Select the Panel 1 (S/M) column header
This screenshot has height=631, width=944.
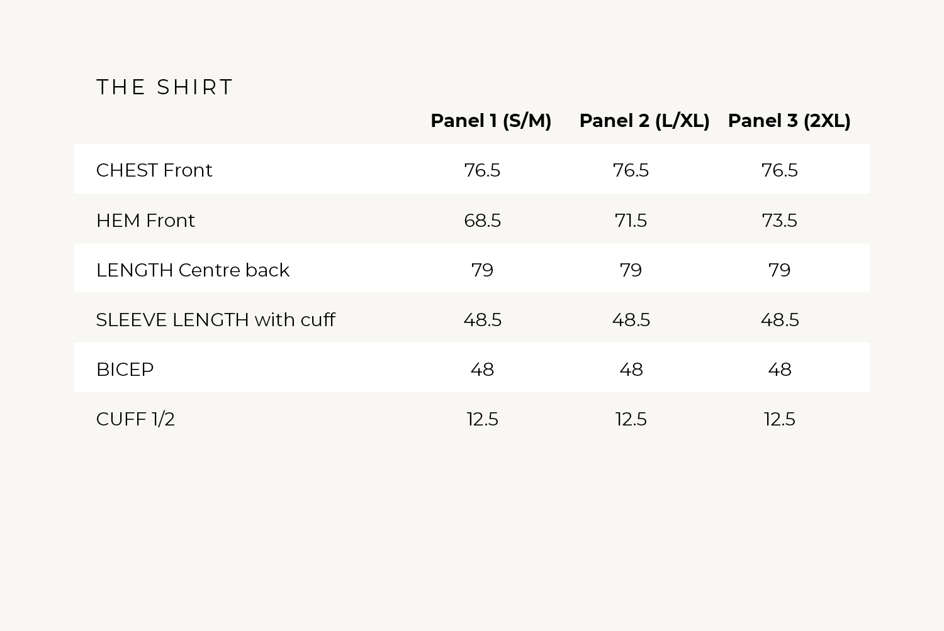pos(491,121)
